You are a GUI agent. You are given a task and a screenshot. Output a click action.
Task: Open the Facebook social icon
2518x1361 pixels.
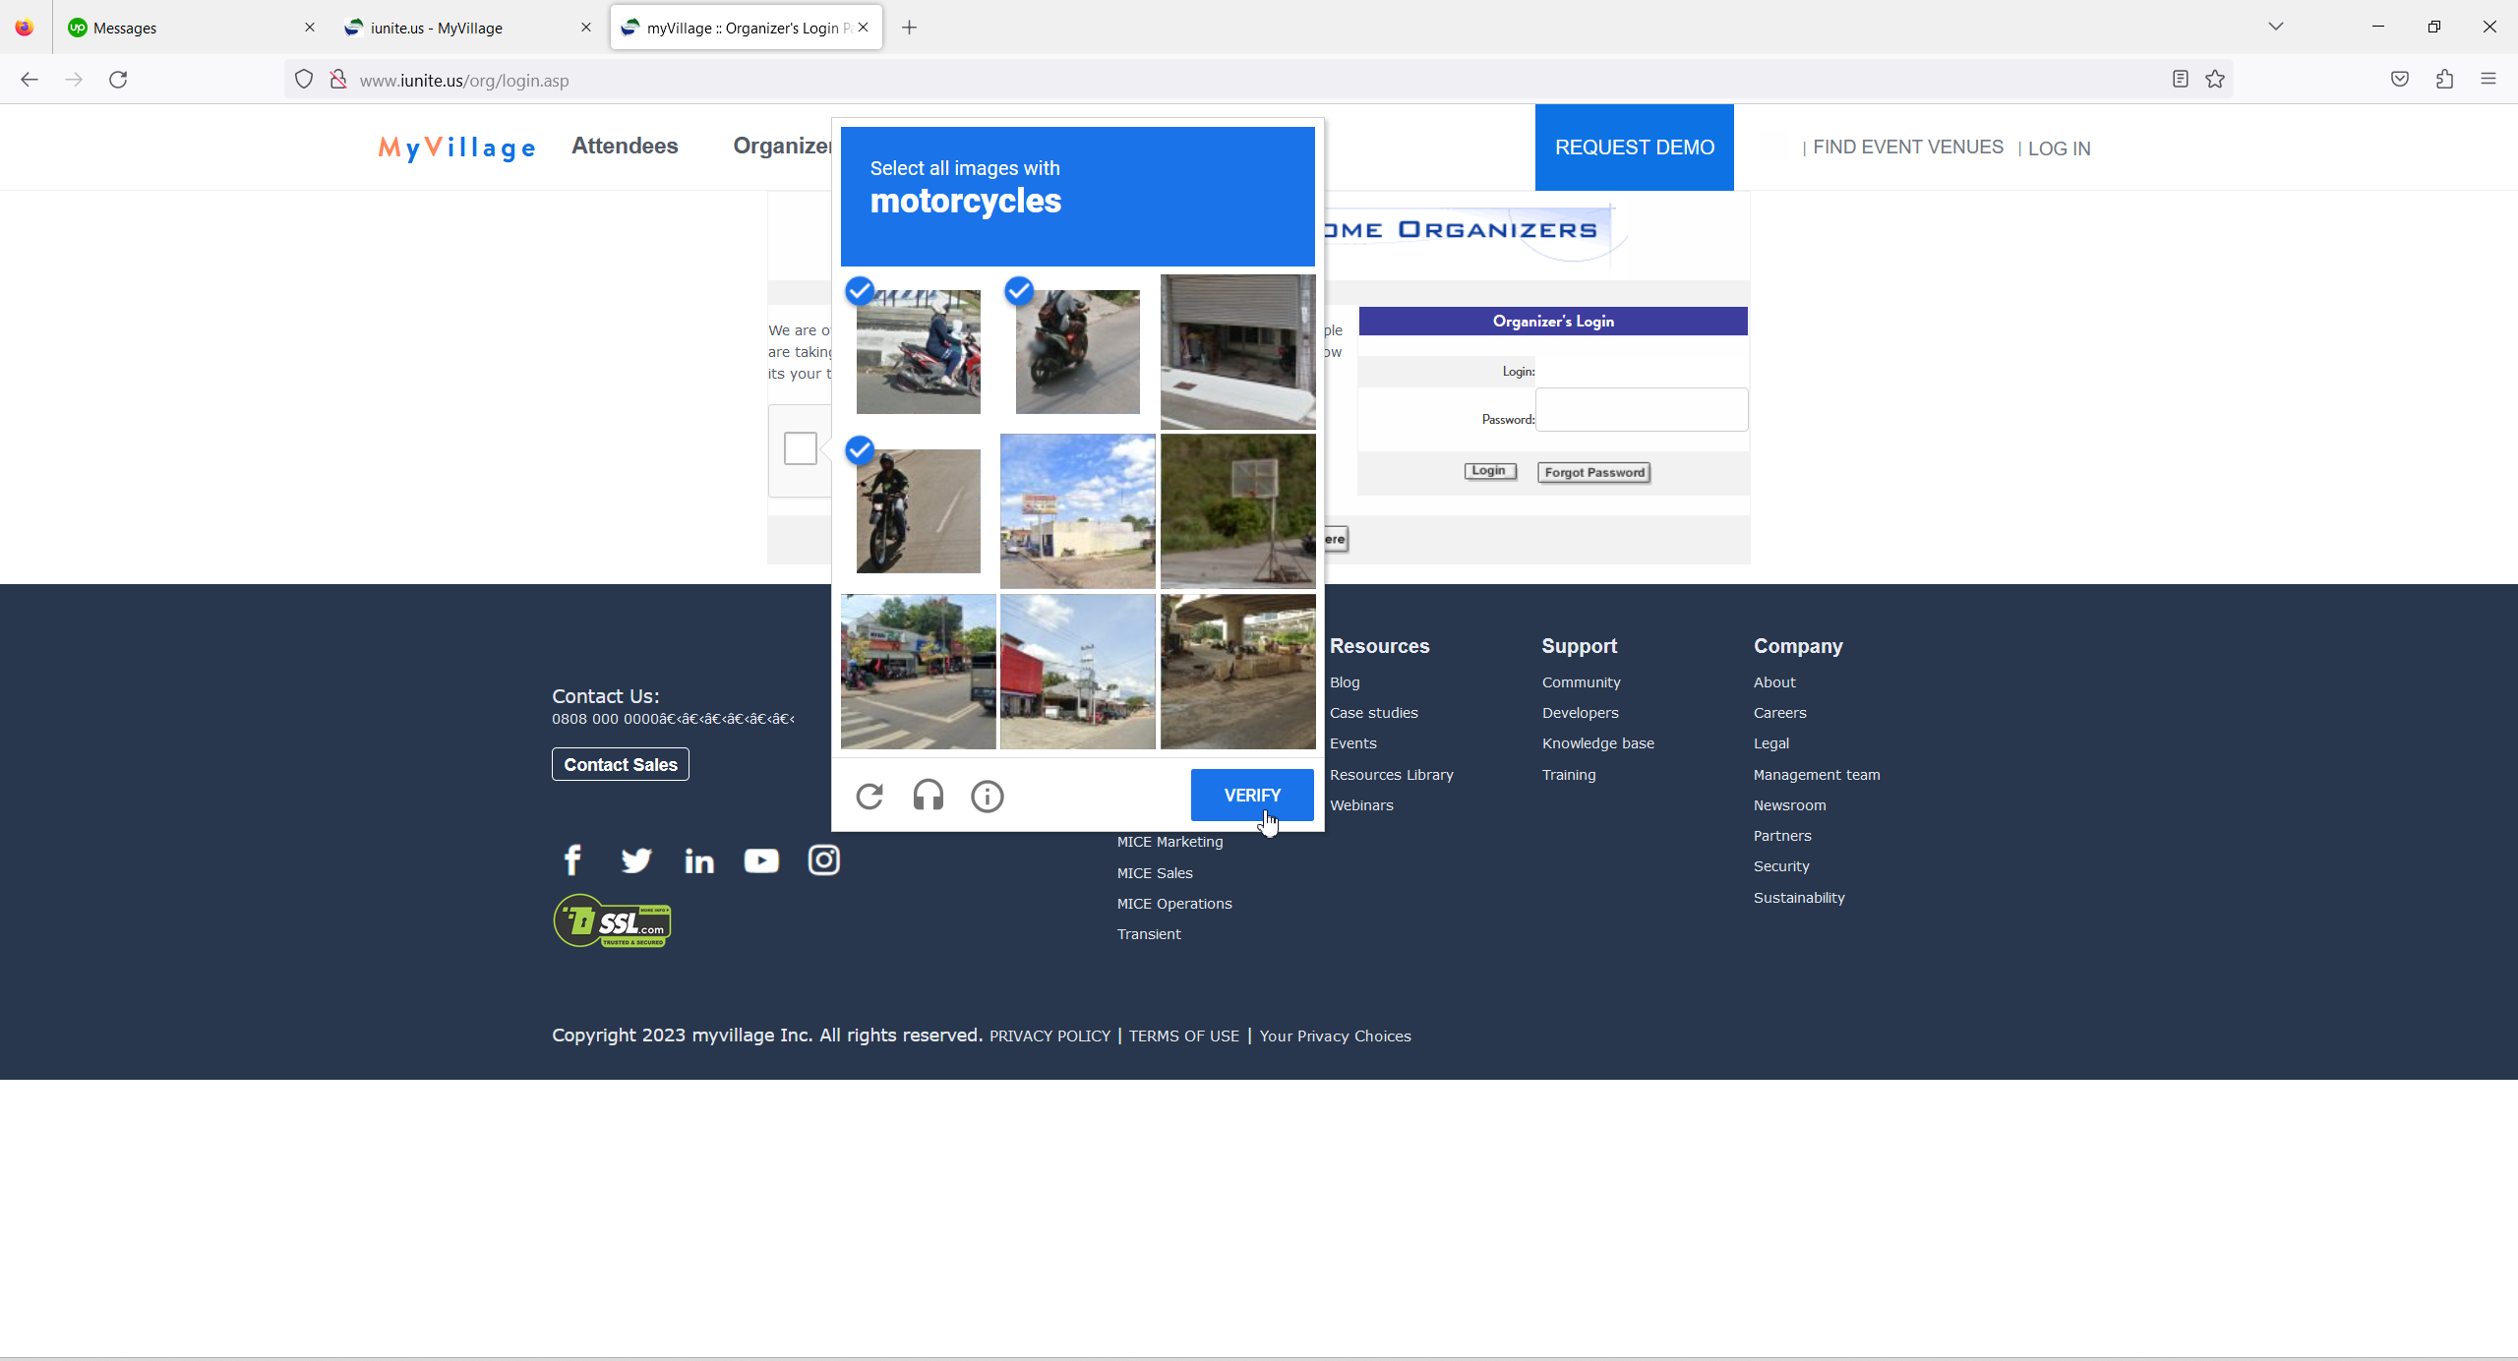coord(572,860)
